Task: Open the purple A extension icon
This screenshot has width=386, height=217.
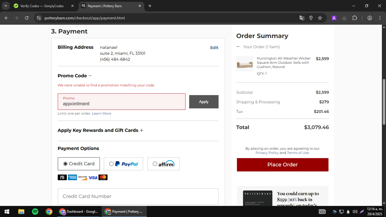Action: [334, 18]
